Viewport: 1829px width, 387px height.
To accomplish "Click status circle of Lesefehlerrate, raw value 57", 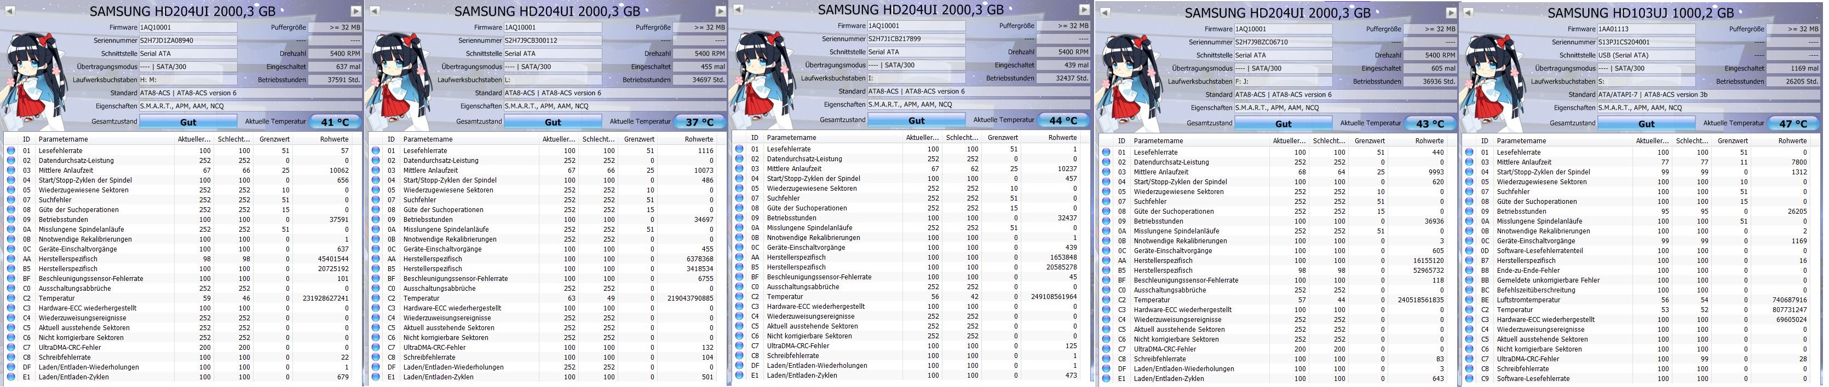I will tap(10, 150).
